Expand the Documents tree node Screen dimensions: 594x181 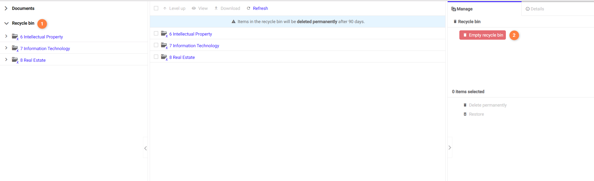coord(6,8)
